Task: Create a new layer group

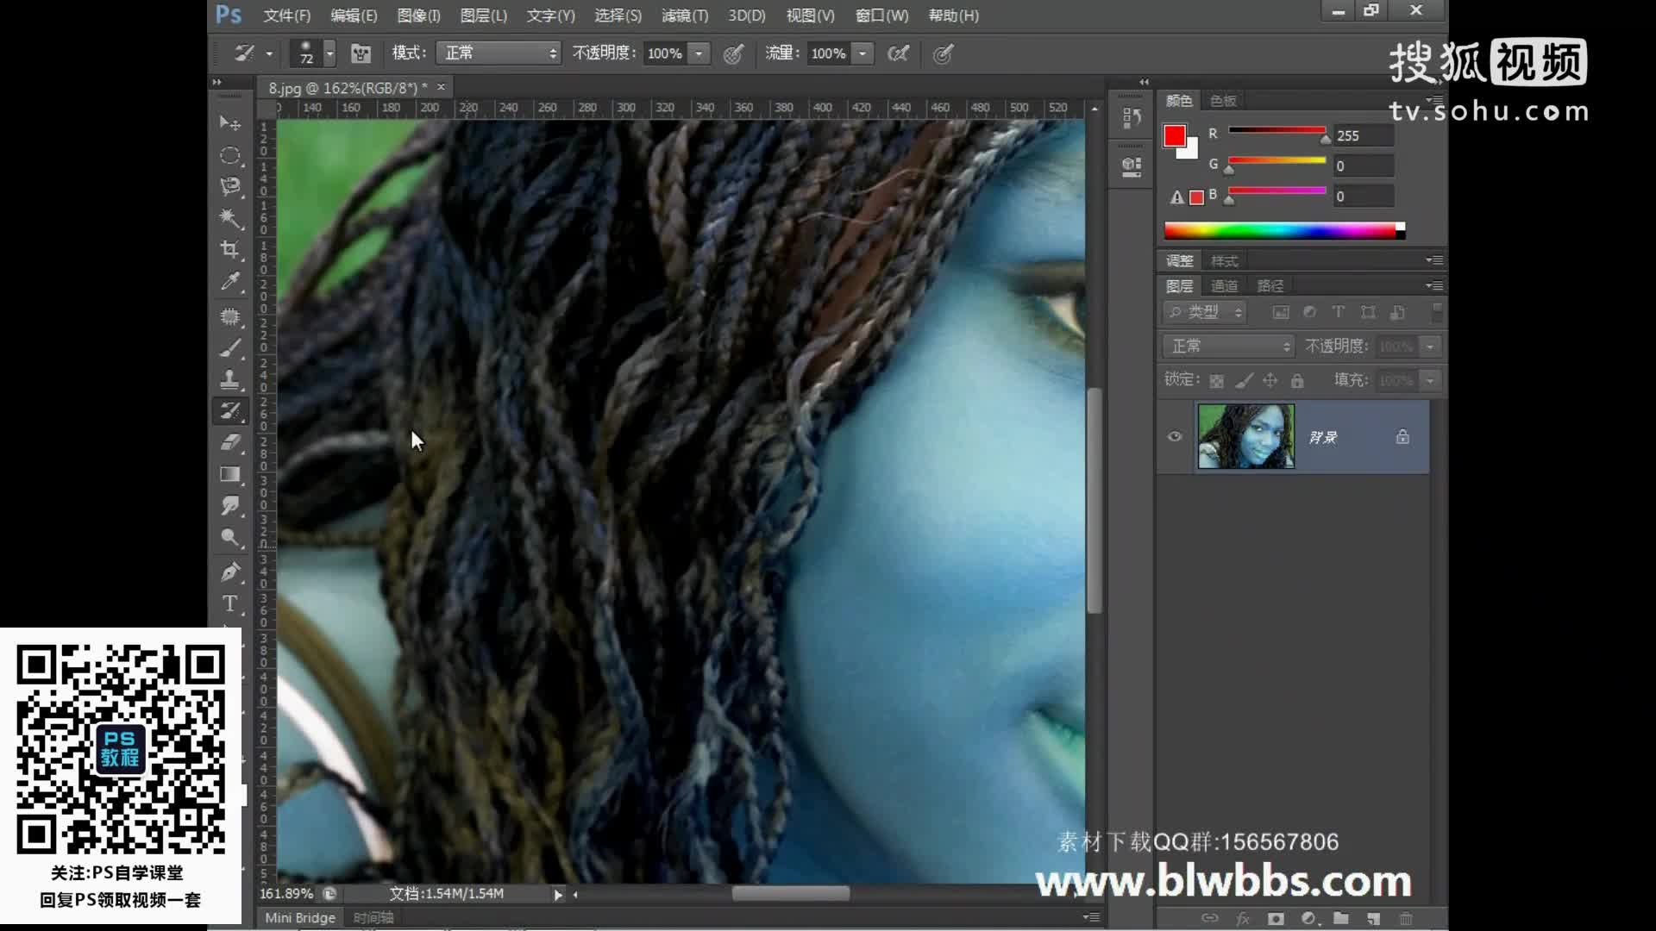Action: click(1340, 918)
